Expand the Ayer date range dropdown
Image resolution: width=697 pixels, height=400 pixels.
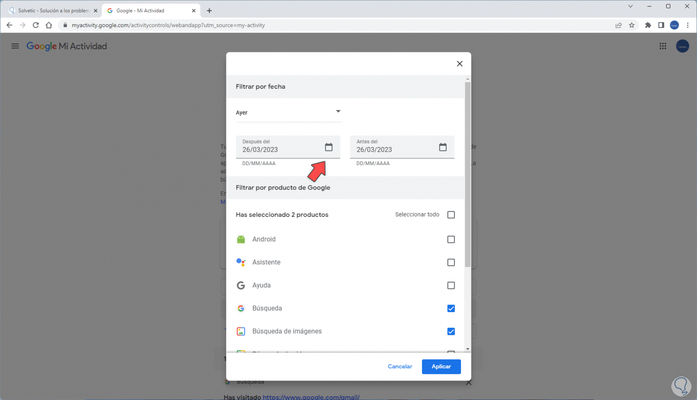[x=289, y=112]
